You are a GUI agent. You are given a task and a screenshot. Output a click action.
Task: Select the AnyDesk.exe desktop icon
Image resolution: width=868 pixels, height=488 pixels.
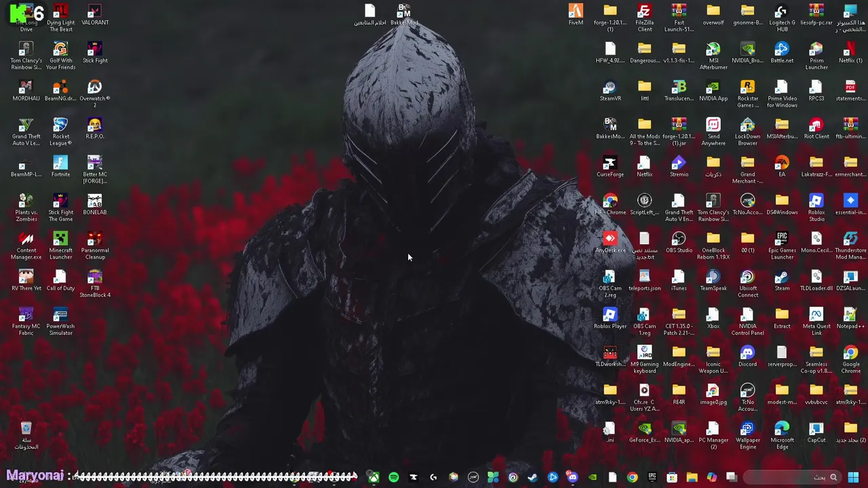(610, 243)
